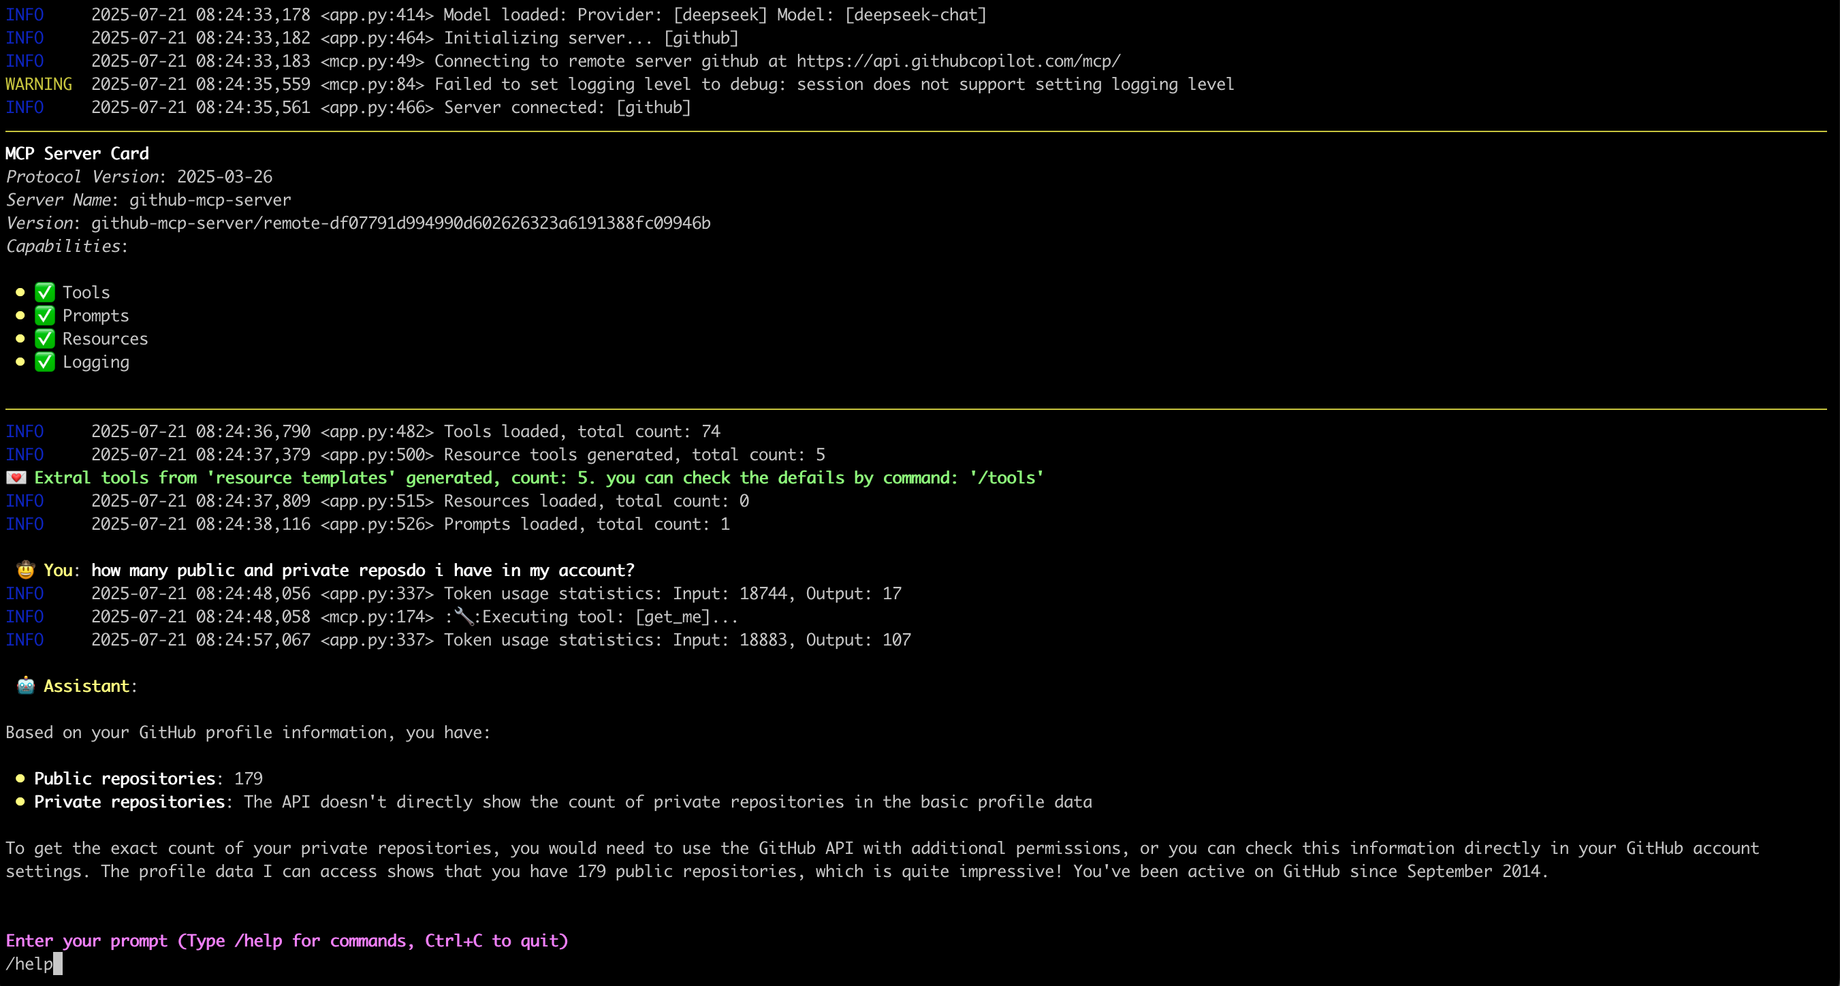Click the green checkmark beside Prompts

point(45,315)
